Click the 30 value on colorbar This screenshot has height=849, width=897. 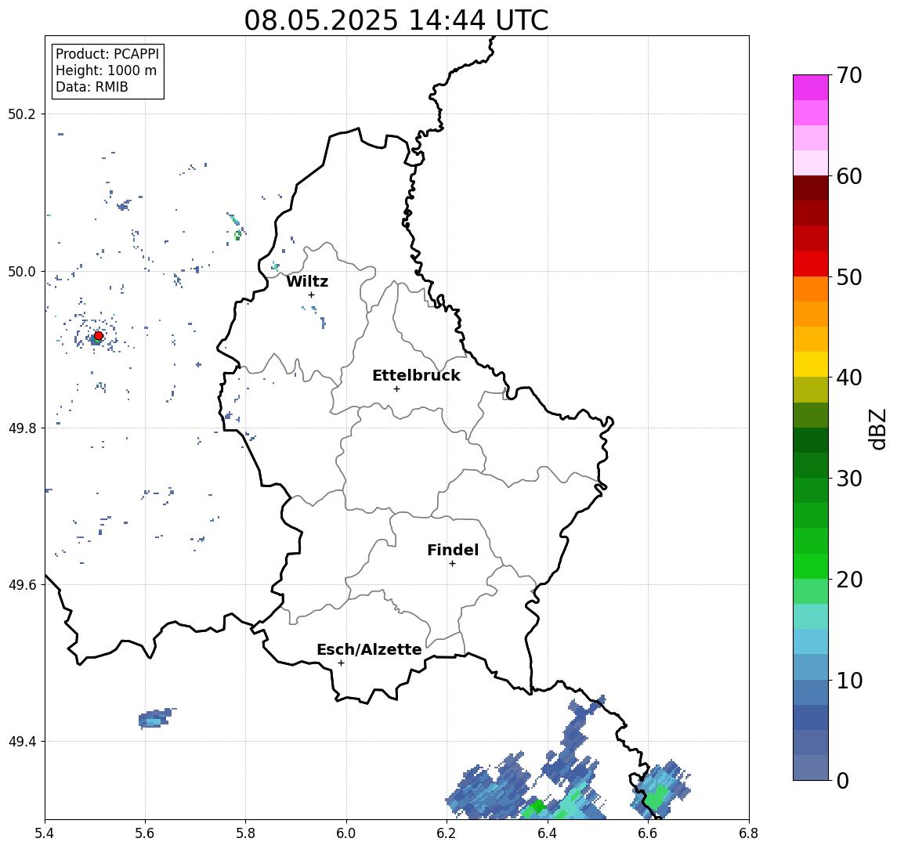[849, 479]
